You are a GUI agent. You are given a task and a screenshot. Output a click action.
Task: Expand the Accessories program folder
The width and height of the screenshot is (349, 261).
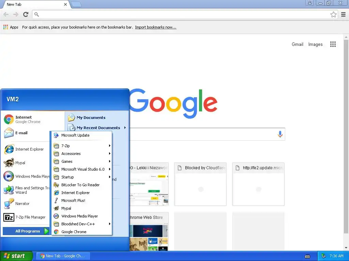coord(82,154)
